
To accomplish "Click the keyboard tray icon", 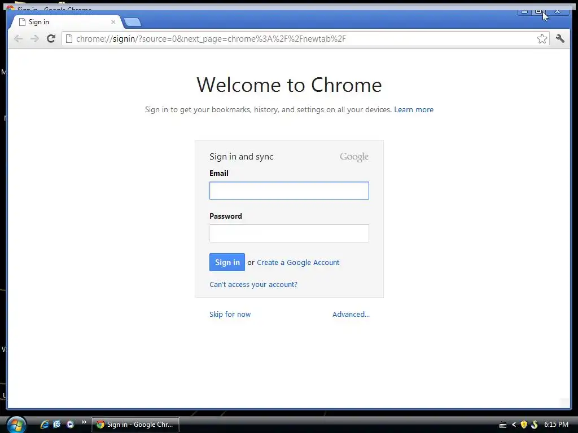I will tap(503, 425).
